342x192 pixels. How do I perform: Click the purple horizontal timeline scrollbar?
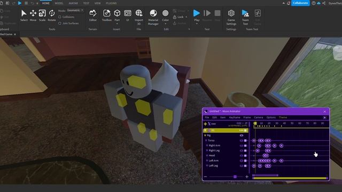[x=265, y=175]
